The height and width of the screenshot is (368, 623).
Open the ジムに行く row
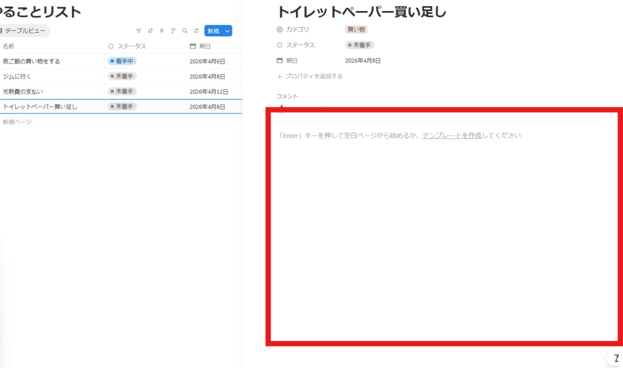[17, 77]
